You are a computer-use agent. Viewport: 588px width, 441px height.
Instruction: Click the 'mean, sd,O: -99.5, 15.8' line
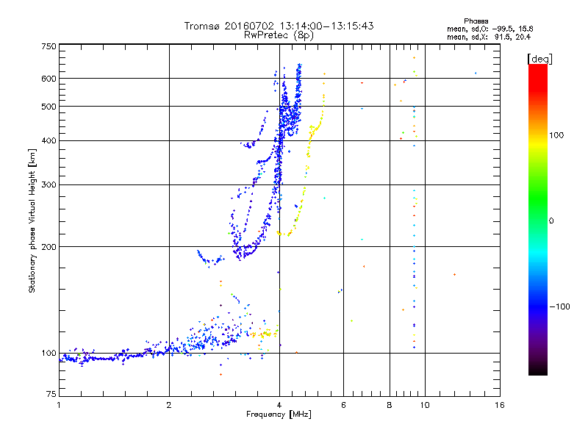(490, 29)
